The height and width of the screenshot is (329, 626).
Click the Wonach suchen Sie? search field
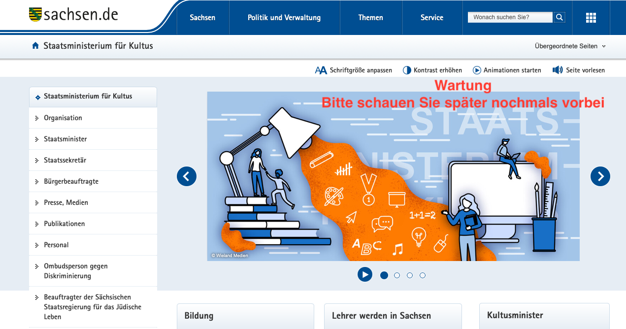(x=510, y=17)
